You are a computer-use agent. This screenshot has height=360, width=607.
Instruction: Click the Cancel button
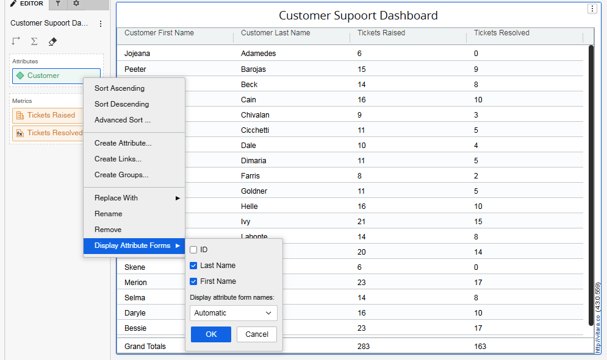click(256, 334)
